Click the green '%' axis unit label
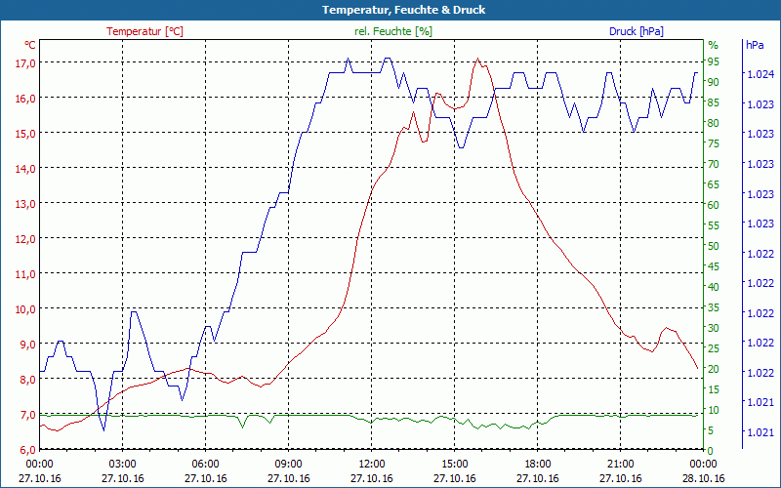781x488 pixels. pos(714,45)
